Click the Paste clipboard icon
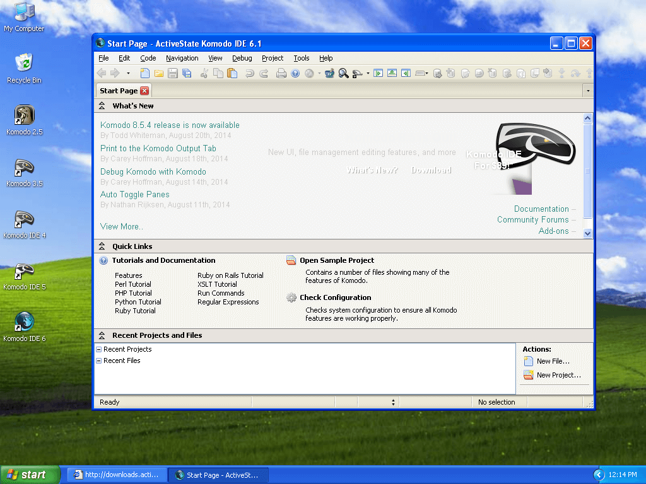The image size is (646, 484). (232, 73)
